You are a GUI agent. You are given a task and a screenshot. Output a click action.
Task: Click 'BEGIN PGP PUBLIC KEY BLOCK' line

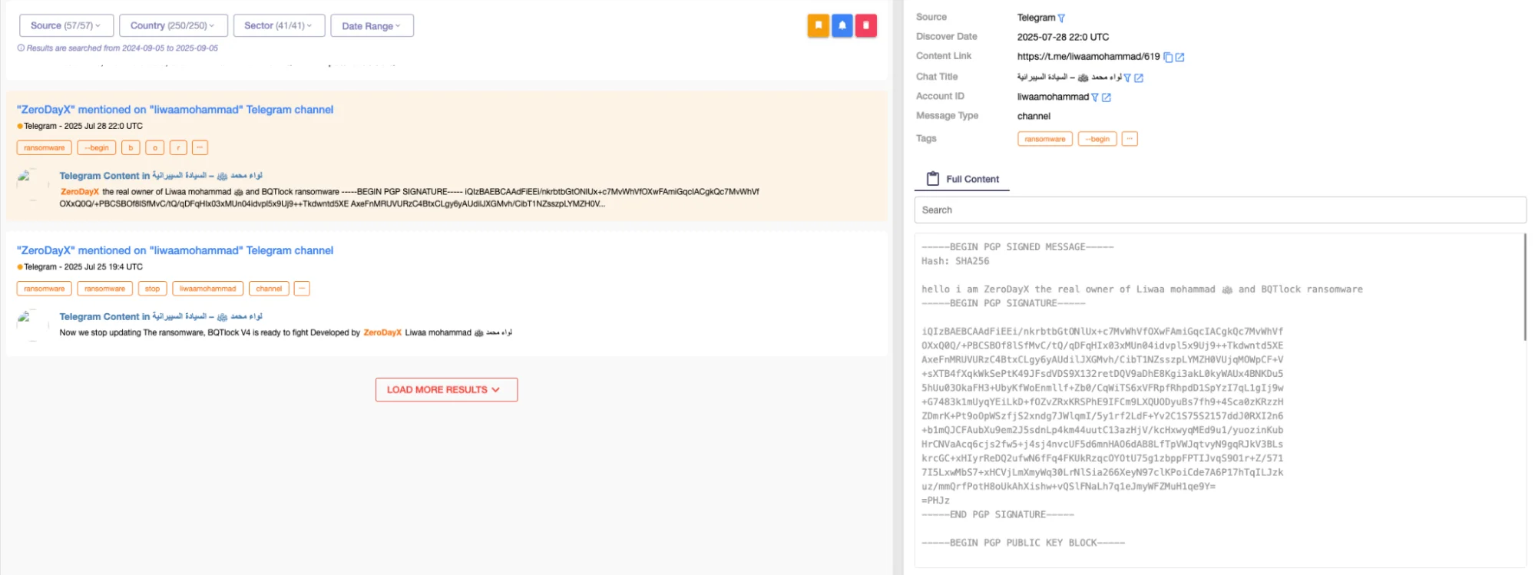(x=1023, y=543)
